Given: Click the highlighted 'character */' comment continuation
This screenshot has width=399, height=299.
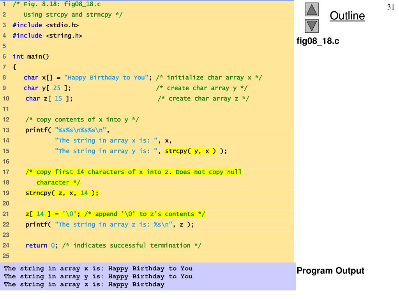Looking at the screenshot, I should point(58,183).
